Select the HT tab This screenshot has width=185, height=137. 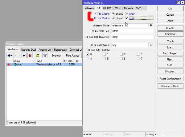pyautogui.click(x=98, y=8)
